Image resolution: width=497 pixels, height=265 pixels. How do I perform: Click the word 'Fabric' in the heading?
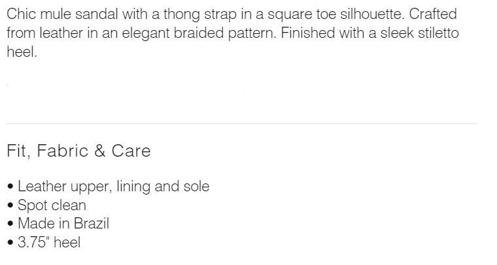[x=62, y=151]
